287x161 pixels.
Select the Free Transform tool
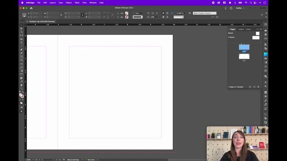22,68
